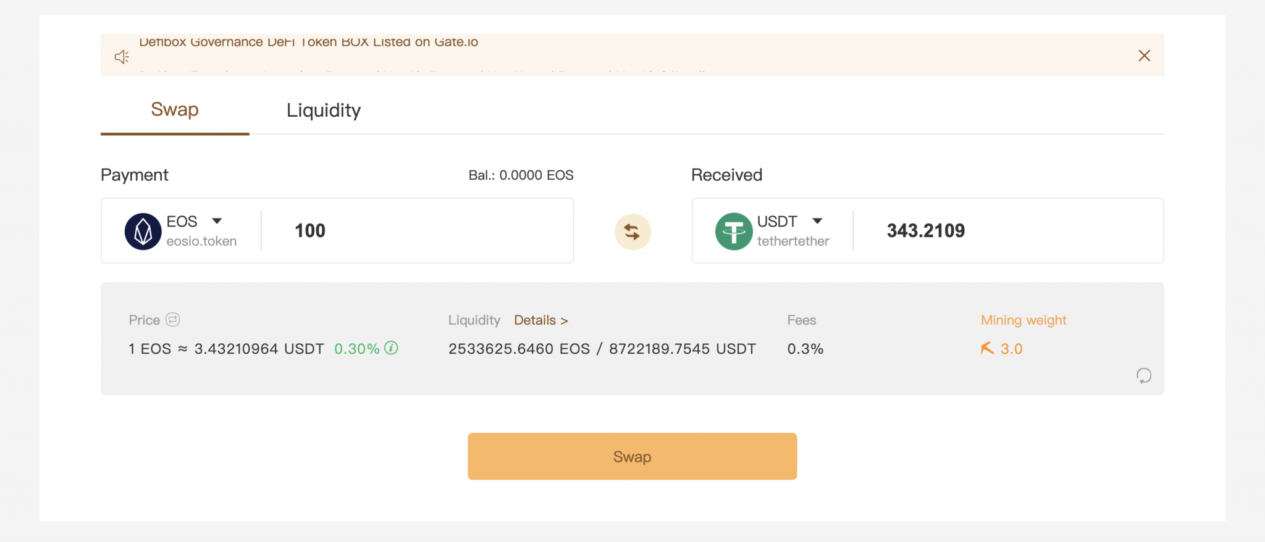
Task: Open the Liquidity tab
Action: click(x=324, y=110)
